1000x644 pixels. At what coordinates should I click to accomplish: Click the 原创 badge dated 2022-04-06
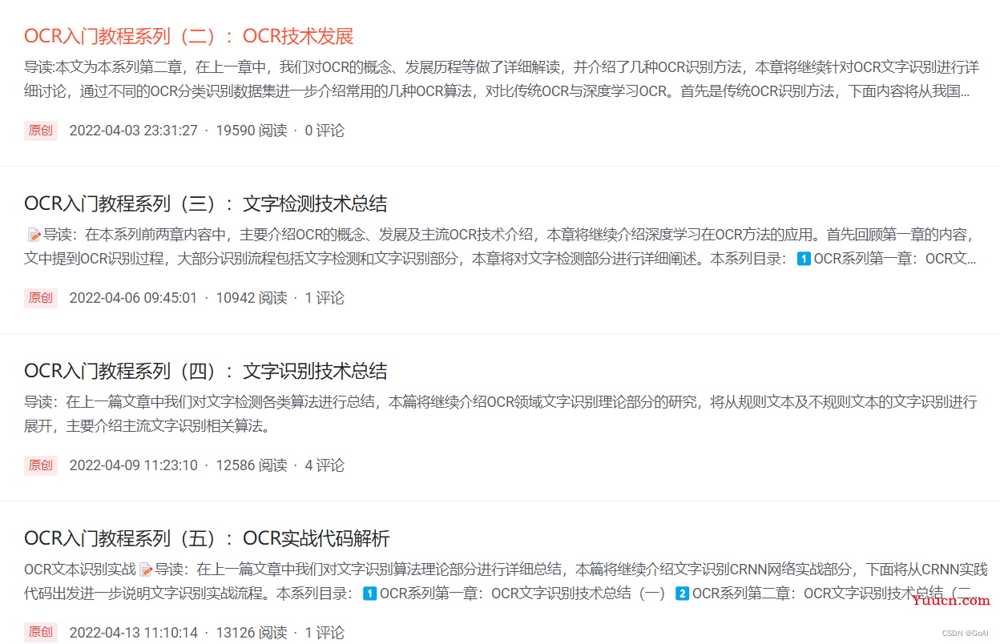click(41, 298)
